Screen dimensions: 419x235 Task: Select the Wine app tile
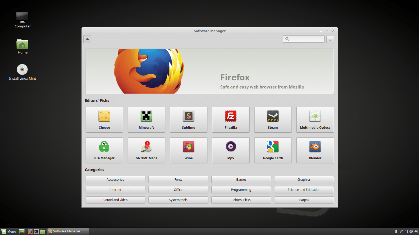click(189, 150)
